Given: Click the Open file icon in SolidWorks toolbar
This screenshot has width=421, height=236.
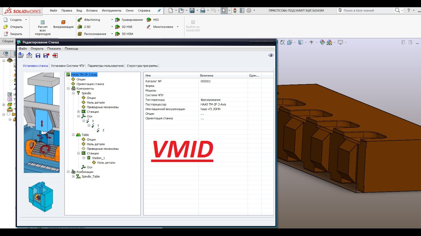Looking at the screenshot, I should click(x=181, y=10).
